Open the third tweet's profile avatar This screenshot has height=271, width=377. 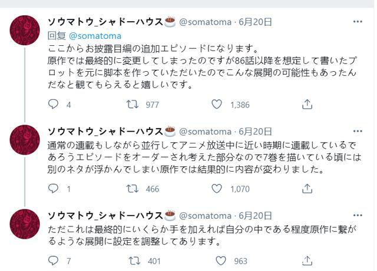point(25,223)
